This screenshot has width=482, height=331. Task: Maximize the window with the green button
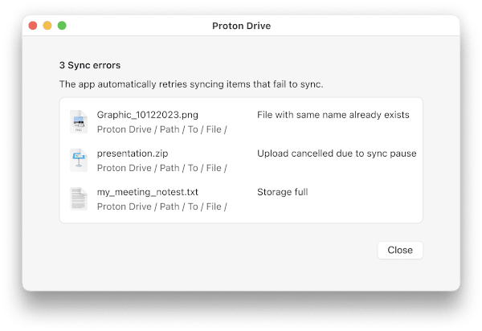[62, 26]
